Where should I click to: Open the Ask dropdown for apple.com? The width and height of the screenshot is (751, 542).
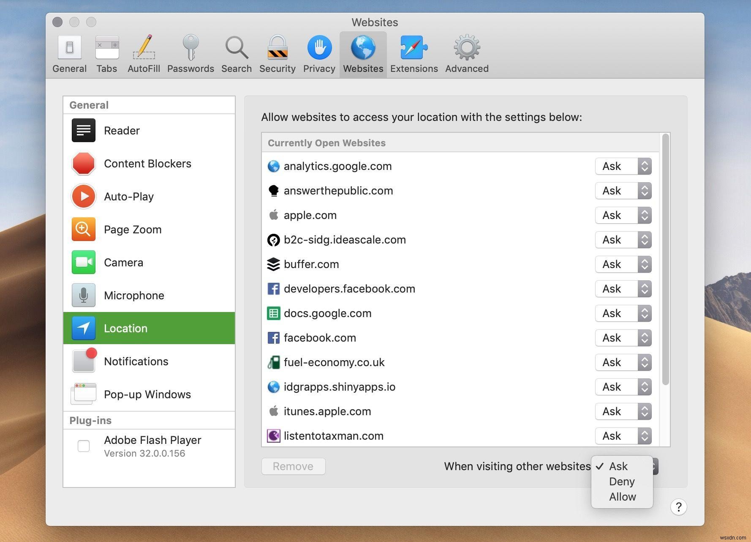coord(623,215)
